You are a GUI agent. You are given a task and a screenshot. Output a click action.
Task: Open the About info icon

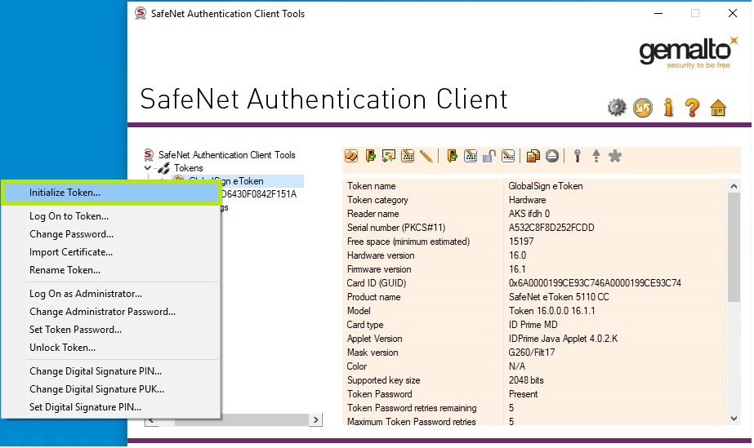[x=668, y=108]
